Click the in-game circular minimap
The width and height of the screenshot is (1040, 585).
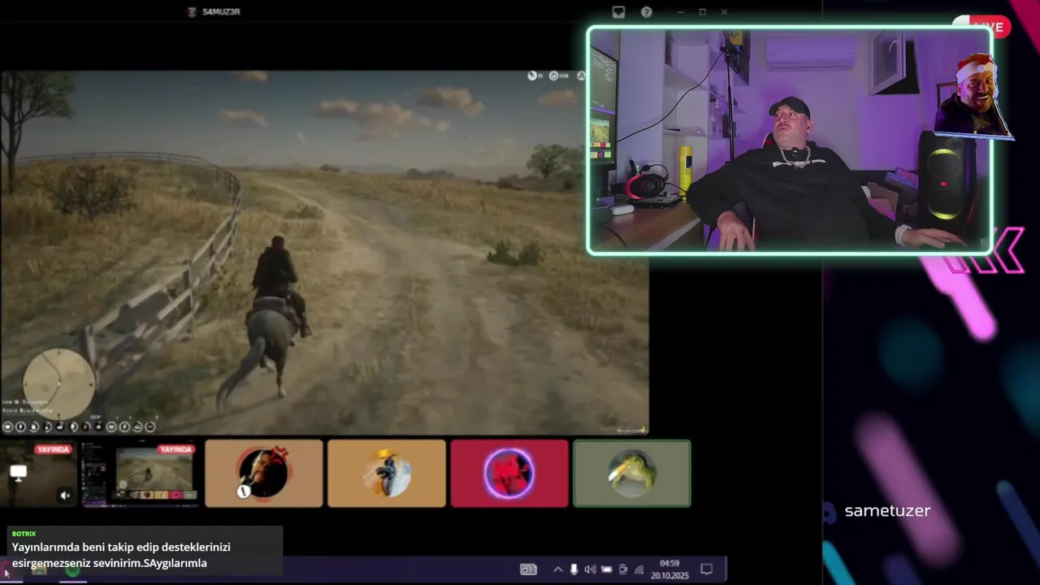pos(58,384)
